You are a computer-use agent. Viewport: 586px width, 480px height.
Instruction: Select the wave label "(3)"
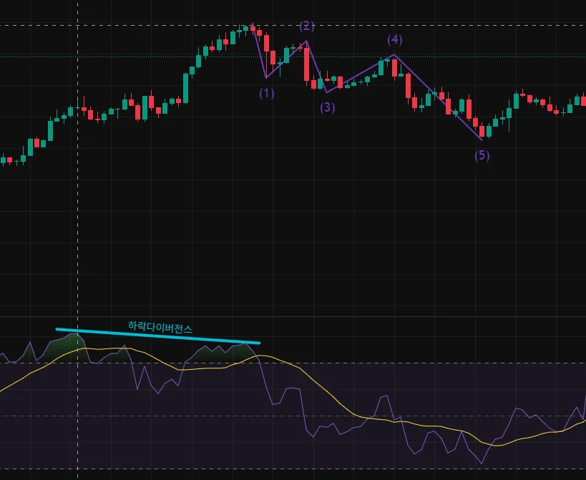tap(328, 107)
